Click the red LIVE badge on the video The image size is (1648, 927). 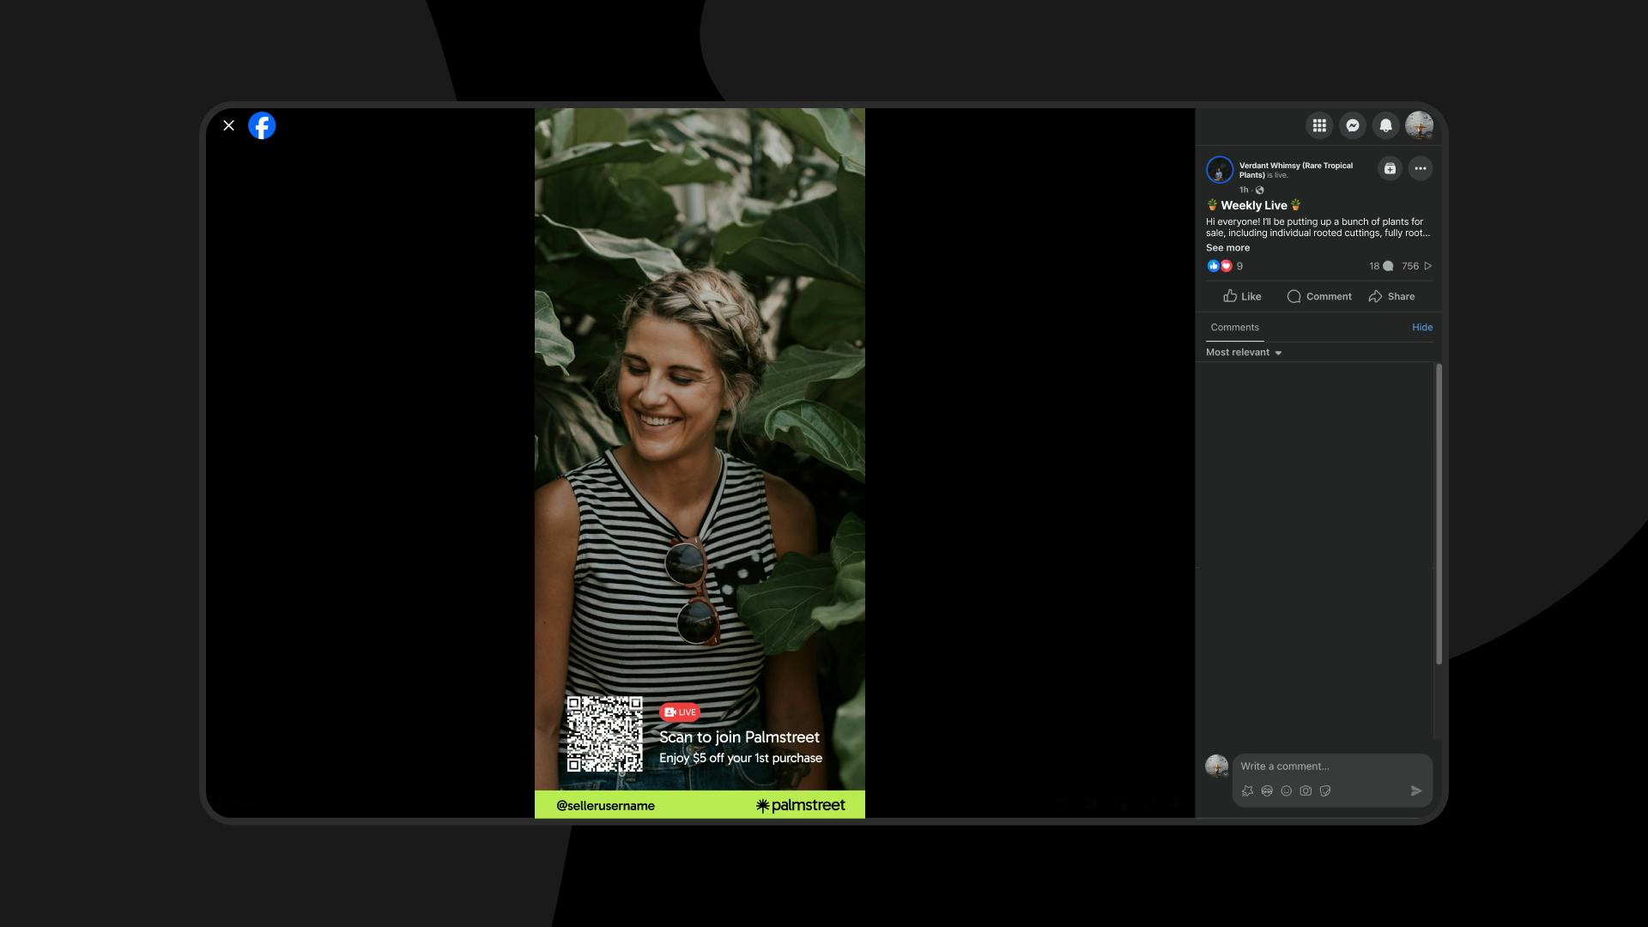point(680,712)
